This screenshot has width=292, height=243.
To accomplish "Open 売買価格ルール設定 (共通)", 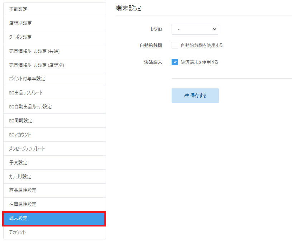I will pos(54,51).
